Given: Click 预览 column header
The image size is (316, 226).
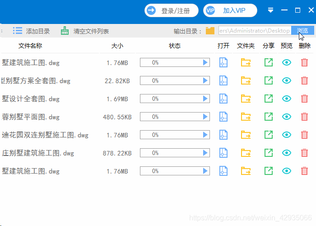Looking at the screenshot, I should 287,46.
